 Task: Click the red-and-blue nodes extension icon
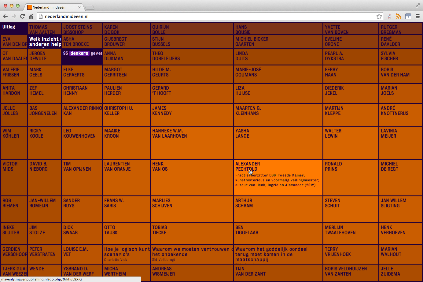pos(389,17)
